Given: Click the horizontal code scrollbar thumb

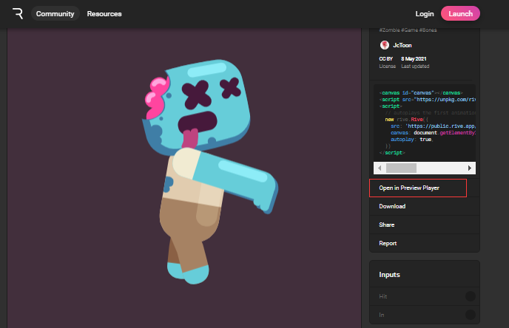Looking at the screenshot, I should coord(401,168).
